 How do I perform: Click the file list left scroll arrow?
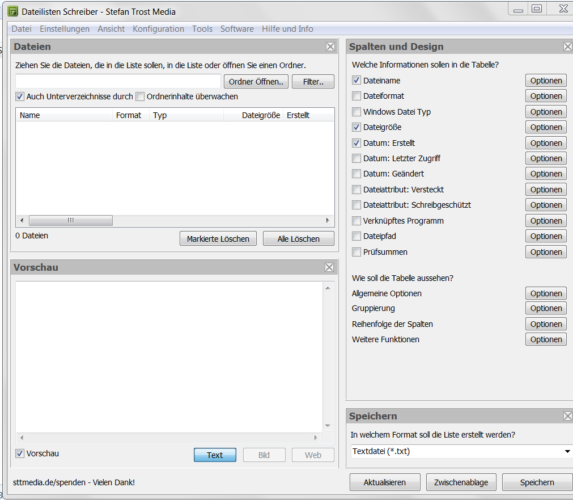(x=22, y=221)
